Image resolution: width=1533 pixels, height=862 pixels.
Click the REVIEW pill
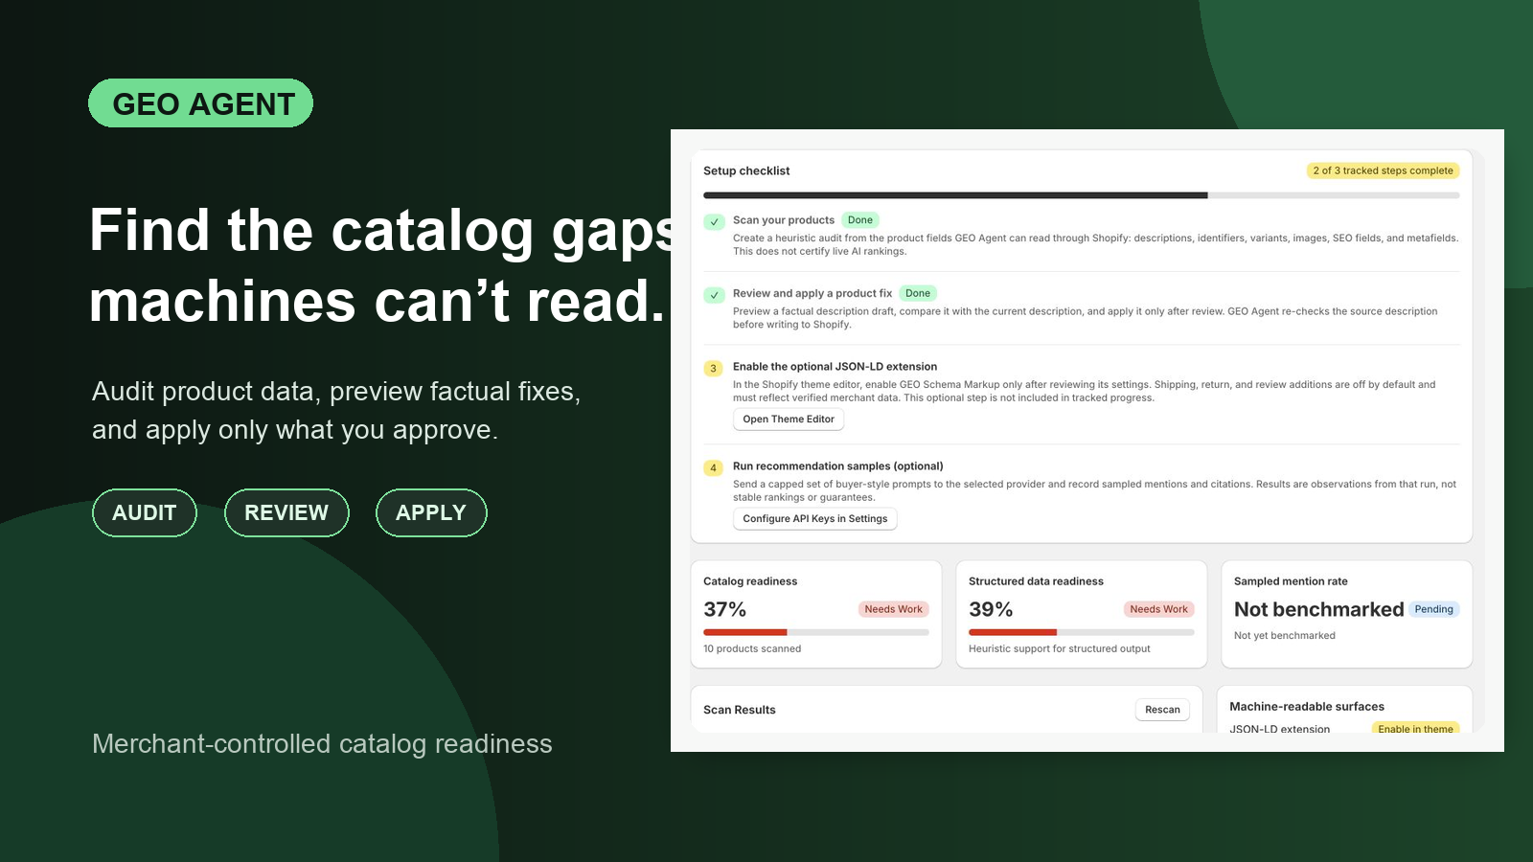(286, 513)
